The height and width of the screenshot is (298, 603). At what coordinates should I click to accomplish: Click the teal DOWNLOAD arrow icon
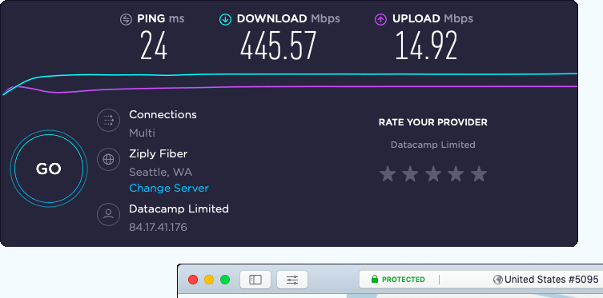[x=225, y=19]
